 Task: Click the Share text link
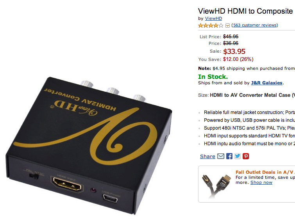[x=207, y=156]
